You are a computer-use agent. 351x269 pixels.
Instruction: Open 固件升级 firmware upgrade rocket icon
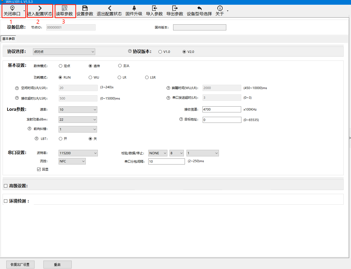[x=134, y=8]
